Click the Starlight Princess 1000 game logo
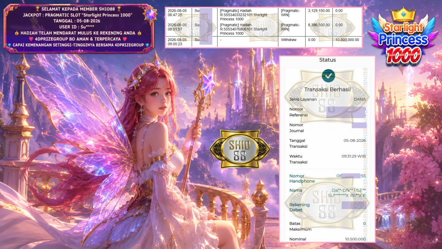 tap(403, 37)
